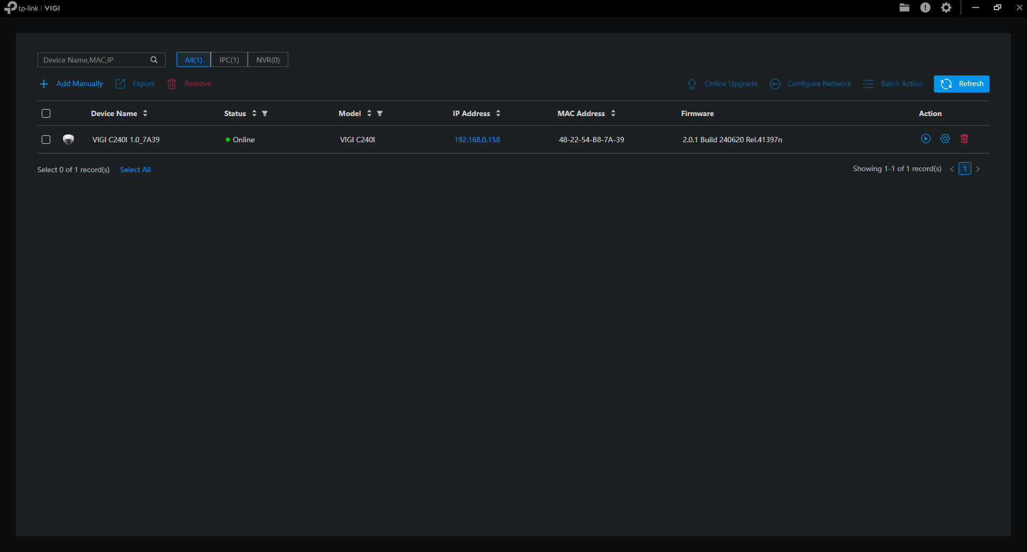Open live preview for VIGI C240I
Image resolution: width=1027 pixels, height=552 pixels.
(926, 139)
